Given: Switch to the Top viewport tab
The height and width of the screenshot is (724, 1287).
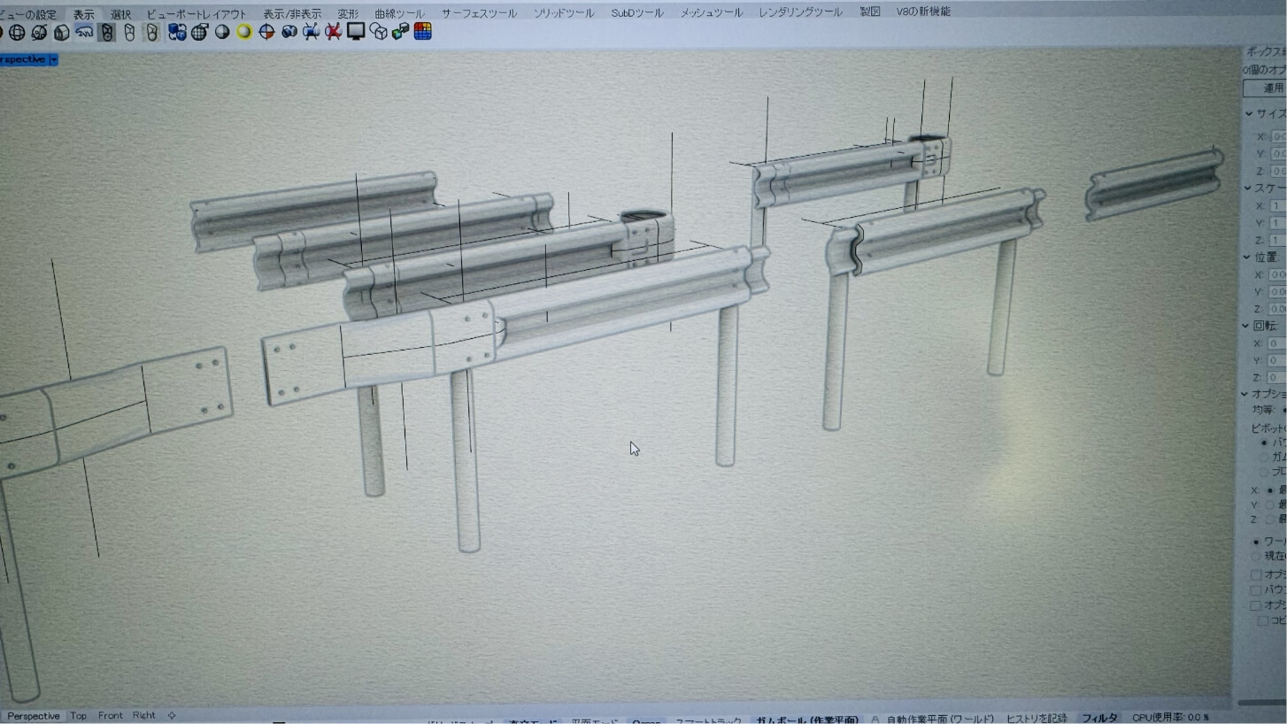Looking at the screenshot, I should [79, 715].
